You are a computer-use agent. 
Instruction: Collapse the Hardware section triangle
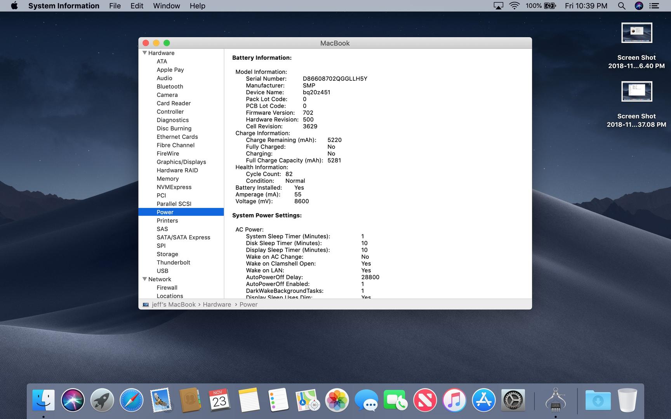point(144,53)
